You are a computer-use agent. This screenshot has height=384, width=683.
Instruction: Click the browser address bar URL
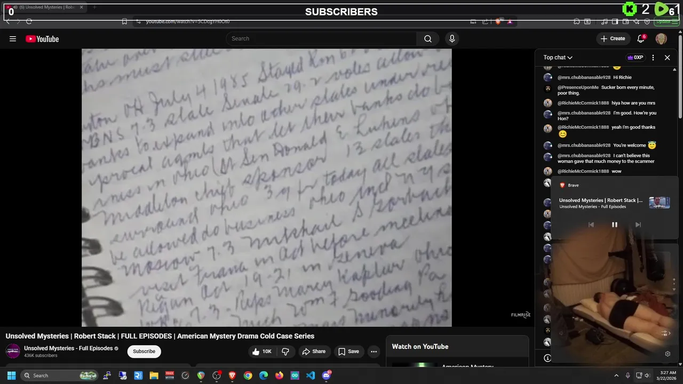click(188, 21)
